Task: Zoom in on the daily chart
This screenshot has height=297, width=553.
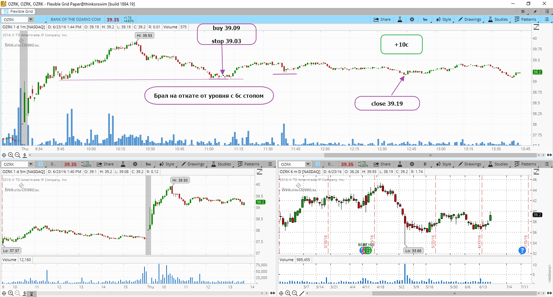Action: (x=288, y=293)
